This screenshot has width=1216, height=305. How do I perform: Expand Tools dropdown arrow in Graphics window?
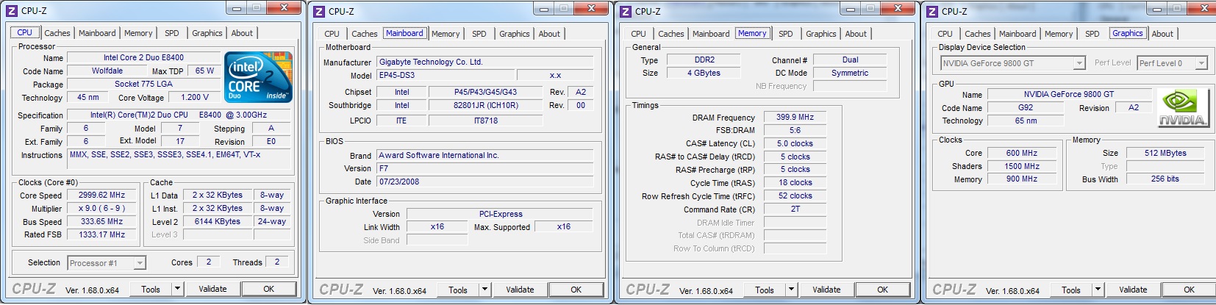(x=1098, y=290)
